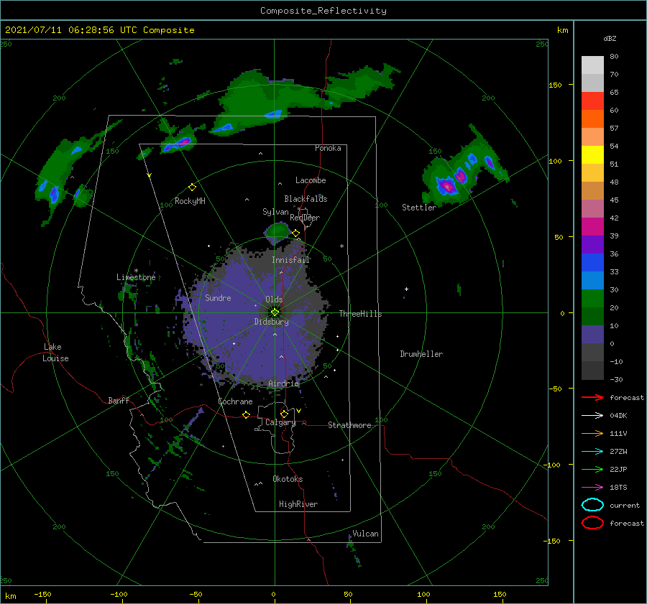Select the Blackfalds label on map
The image size is (647, 604).
click(x=306, y=199)
